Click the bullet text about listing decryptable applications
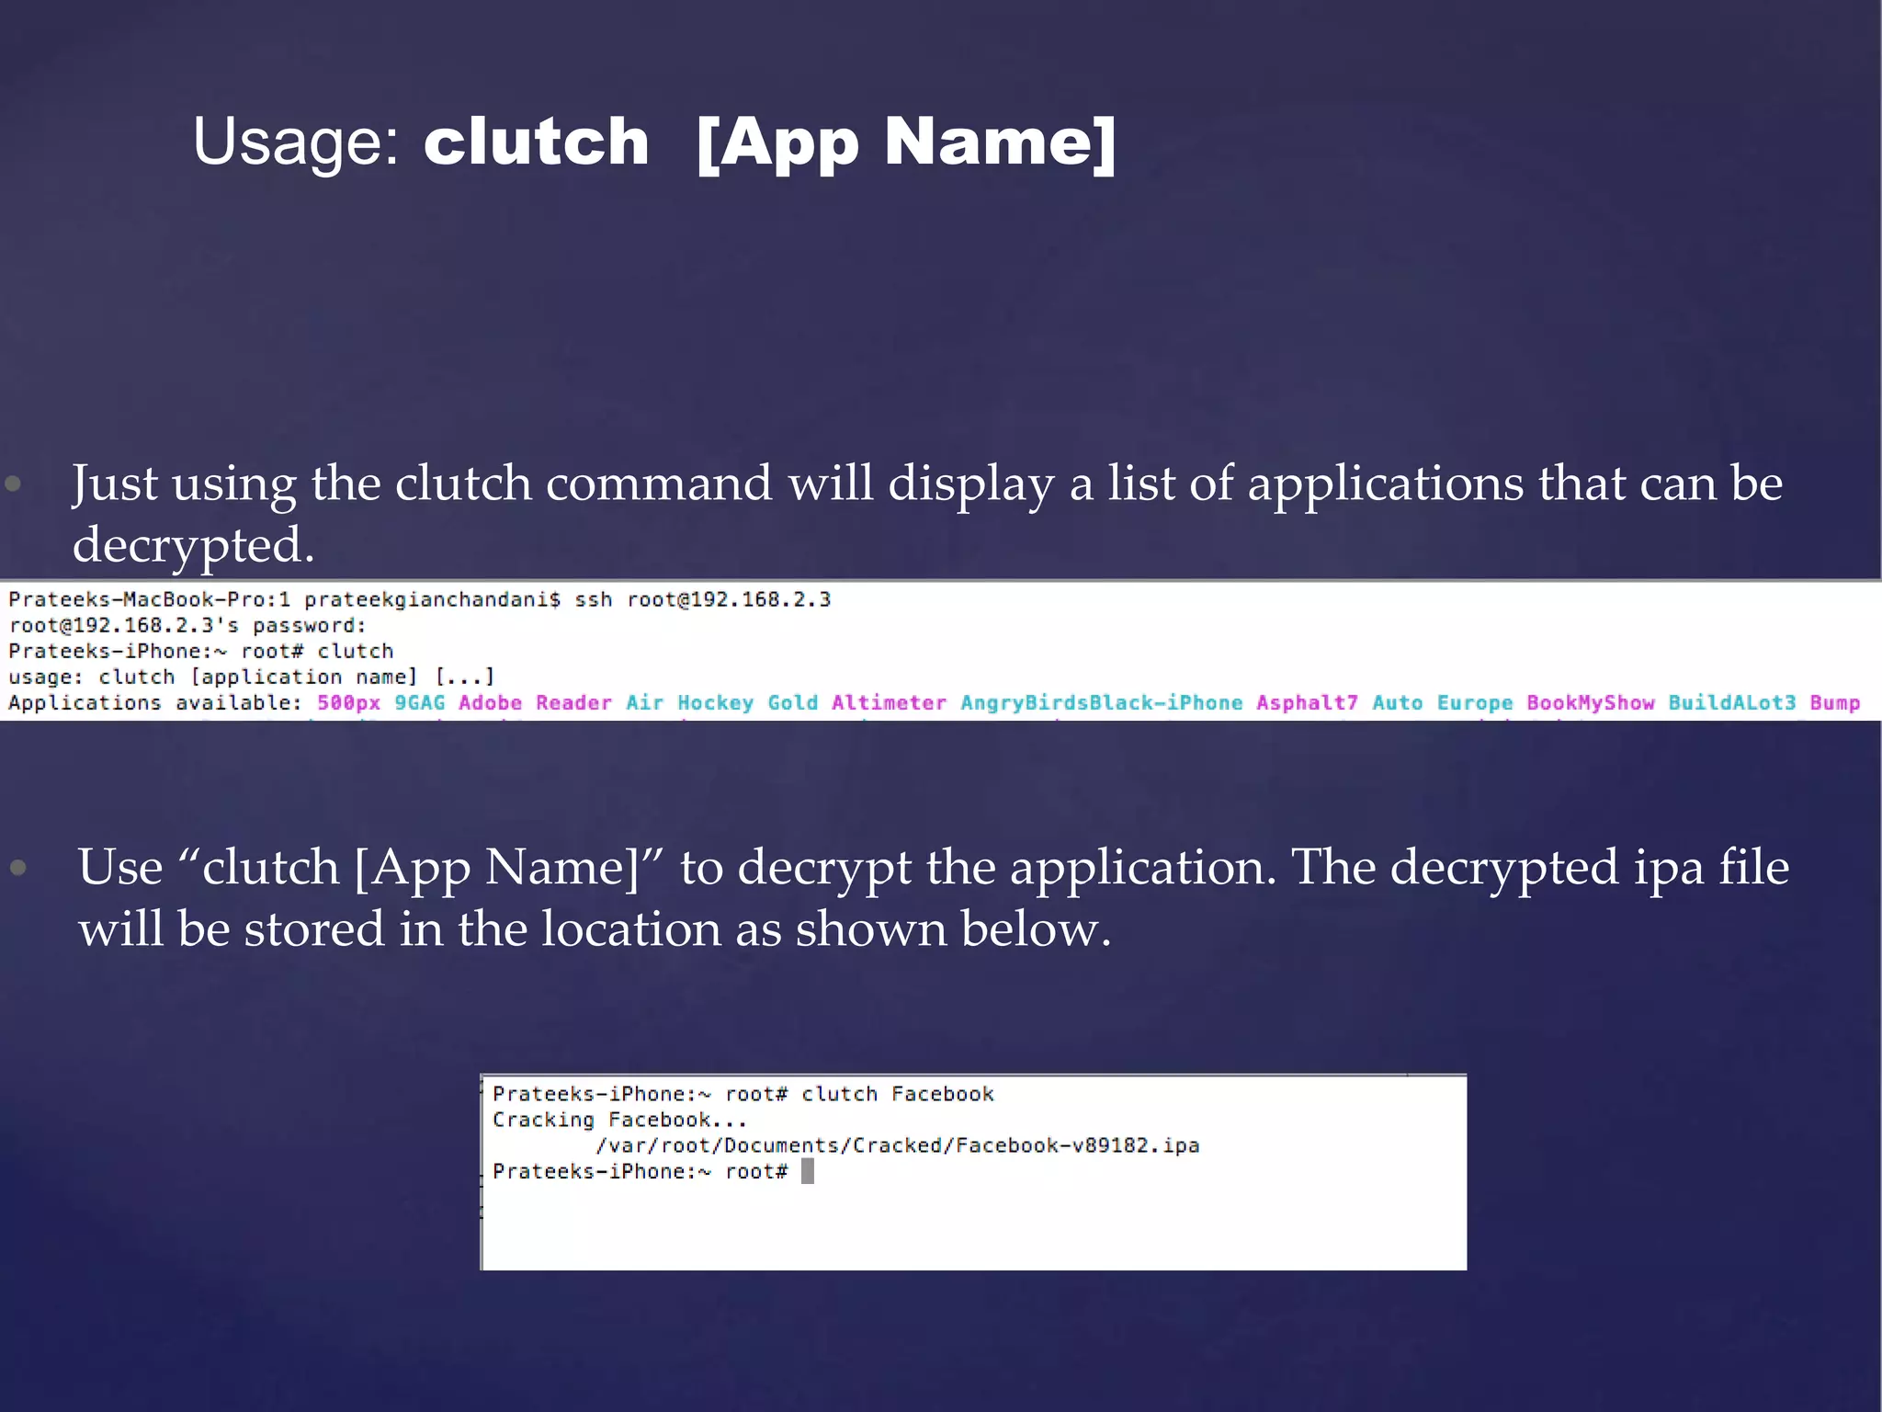Image resolution: width=1882 pixels, height=1412 pixels. click(927, 513)
